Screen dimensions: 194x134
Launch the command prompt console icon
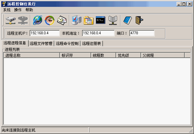pyautogui.click(x=100, y=20)
